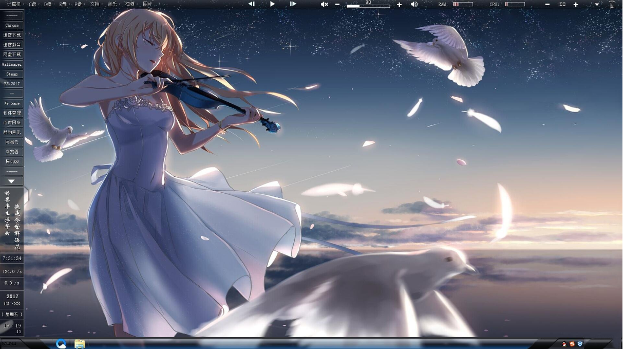The width and height of the screenshot is (624, 349).
Task: Click the 2017 12·22 date display
Action: (12, 300)
